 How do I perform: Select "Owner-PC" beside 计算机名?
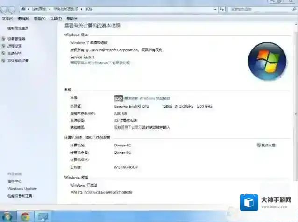click(x=122, y=146)
